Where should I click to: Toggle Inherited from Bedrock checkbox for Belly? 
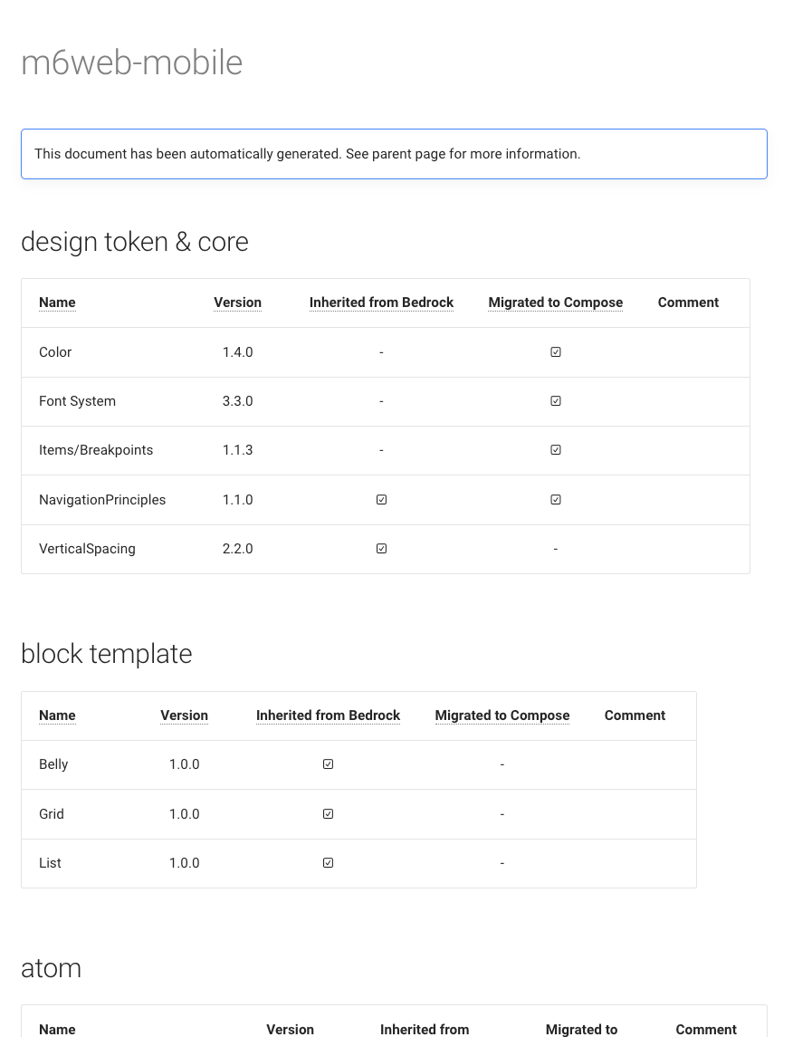point(328,763)
